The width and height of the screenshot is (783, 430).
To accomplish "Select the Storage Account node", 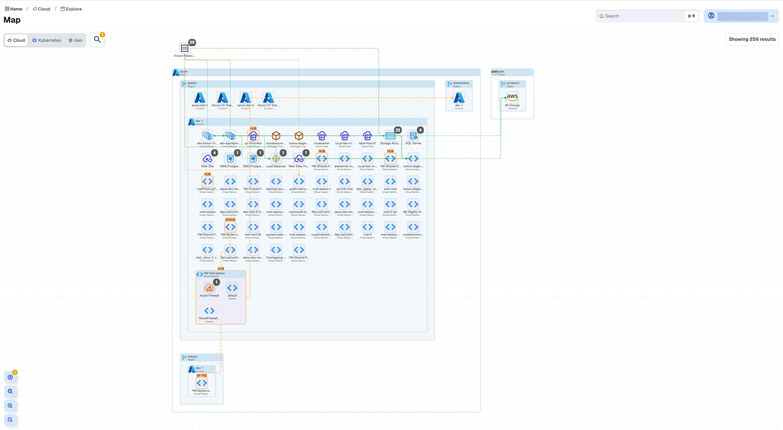I will coord(390,136).
